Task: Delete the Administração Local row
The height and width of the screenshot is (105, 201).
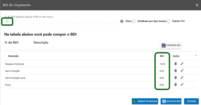Action: [x=176, y=78]
